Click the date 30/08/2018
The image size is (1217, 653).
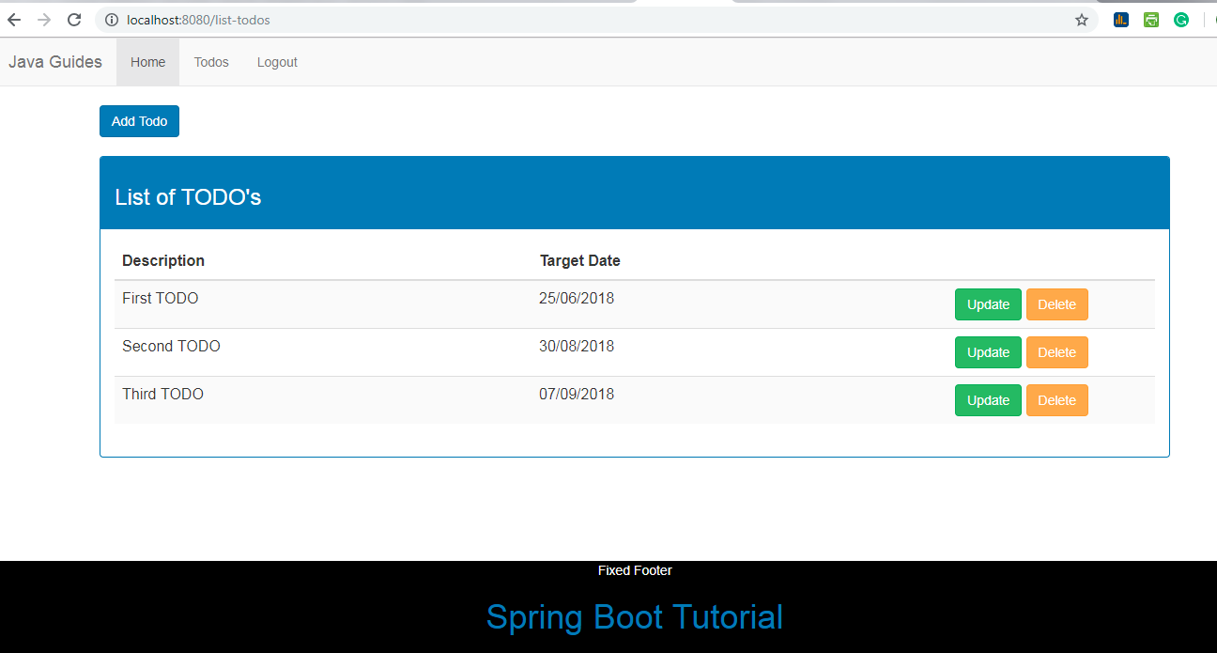tap(577, 347)
